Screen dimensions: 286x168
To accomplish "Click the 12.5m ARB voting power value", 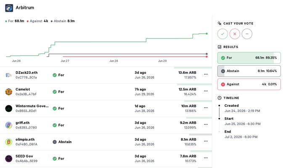I will pyautogui.click(x=187, y=89).
